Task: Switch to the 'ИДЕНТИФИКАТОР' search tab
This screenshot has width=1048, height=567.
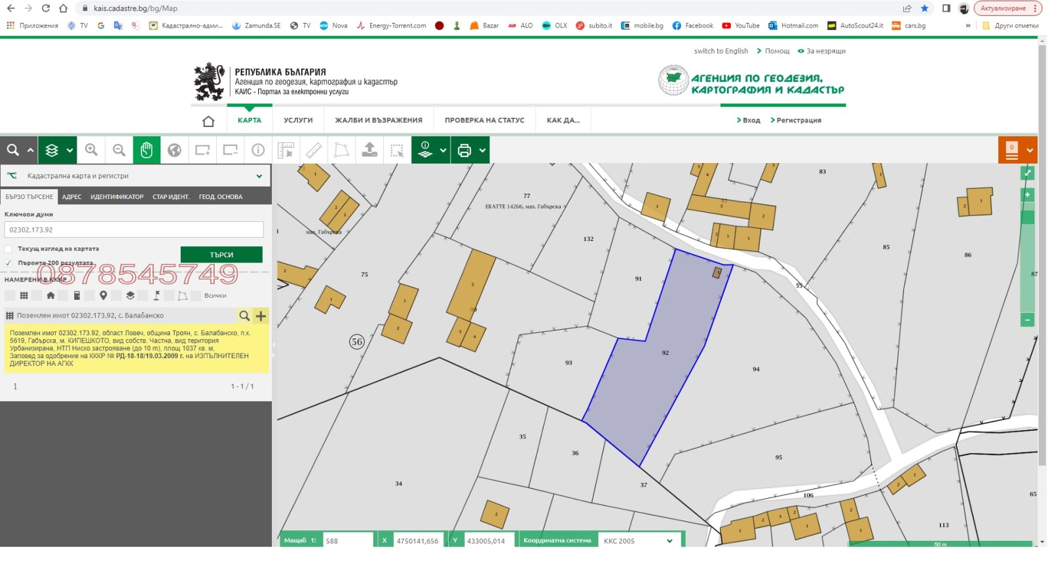Action: point(117,196)
